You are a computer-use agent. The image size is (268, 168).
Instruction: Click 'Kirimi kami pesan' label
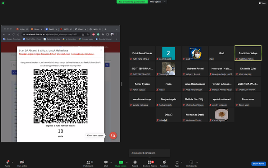95,135
